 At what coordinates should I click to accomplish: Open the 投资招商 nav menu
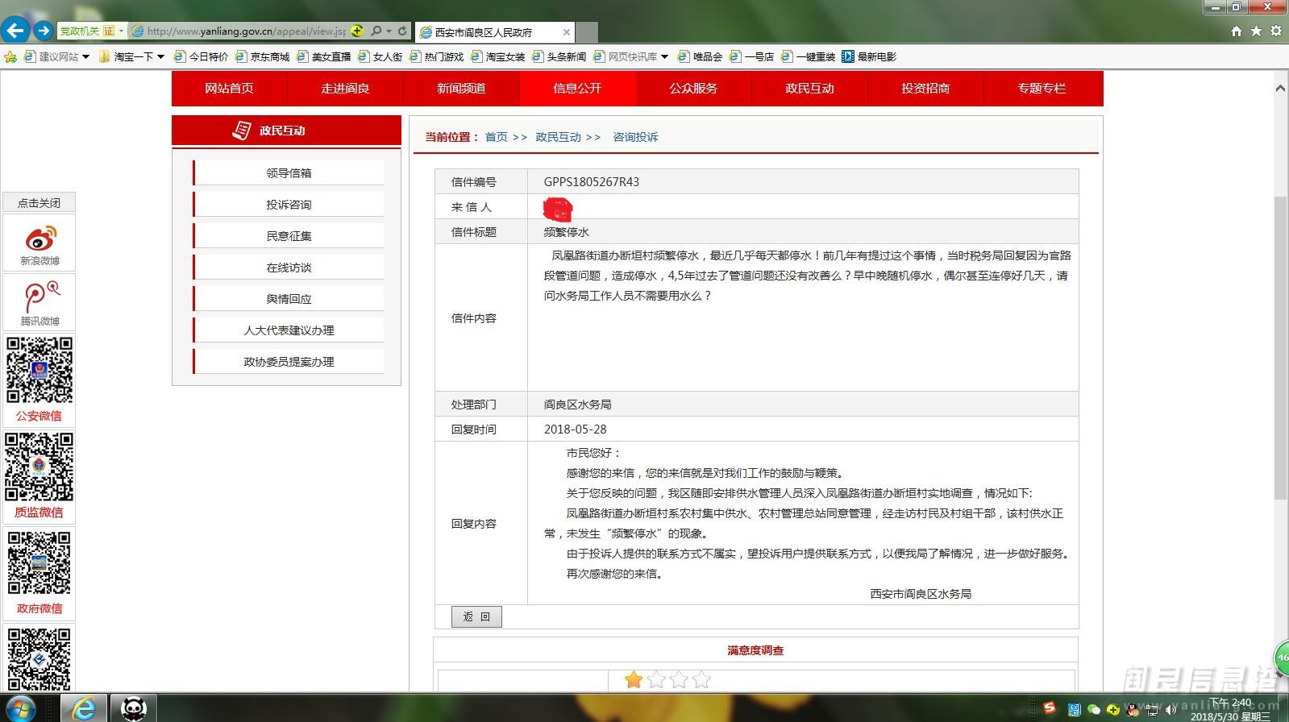pyautogui.click(x=925, y=89)
